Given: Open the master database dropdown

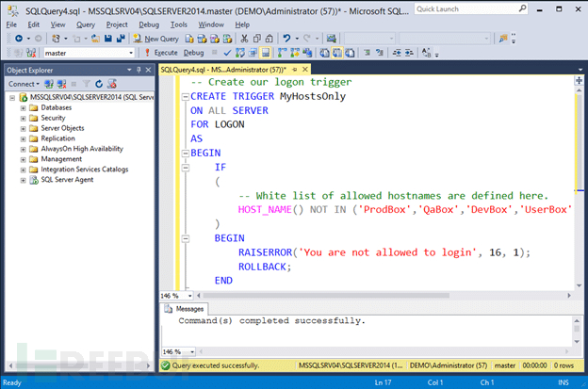Looking at the screenshot, I should 131,53.
